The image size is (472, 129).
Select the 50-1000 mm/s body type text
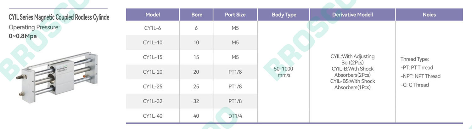[x=284, y=72]
